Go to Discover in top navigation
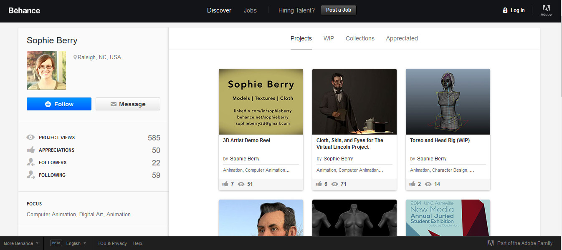The height and width of the screenshot is (250, 562). pyautogui.click(x=219, y=10)
